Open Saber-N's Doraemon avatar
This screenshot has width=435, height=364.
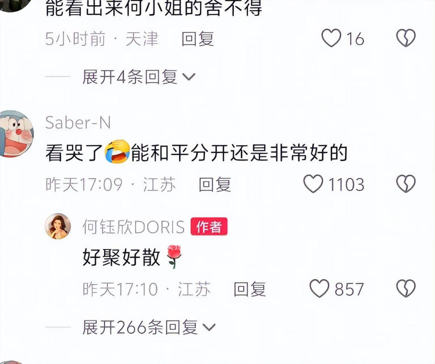coord(16,134)
